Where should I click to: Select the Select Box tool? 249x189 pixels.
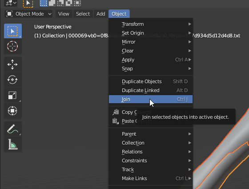coord(13,31)
